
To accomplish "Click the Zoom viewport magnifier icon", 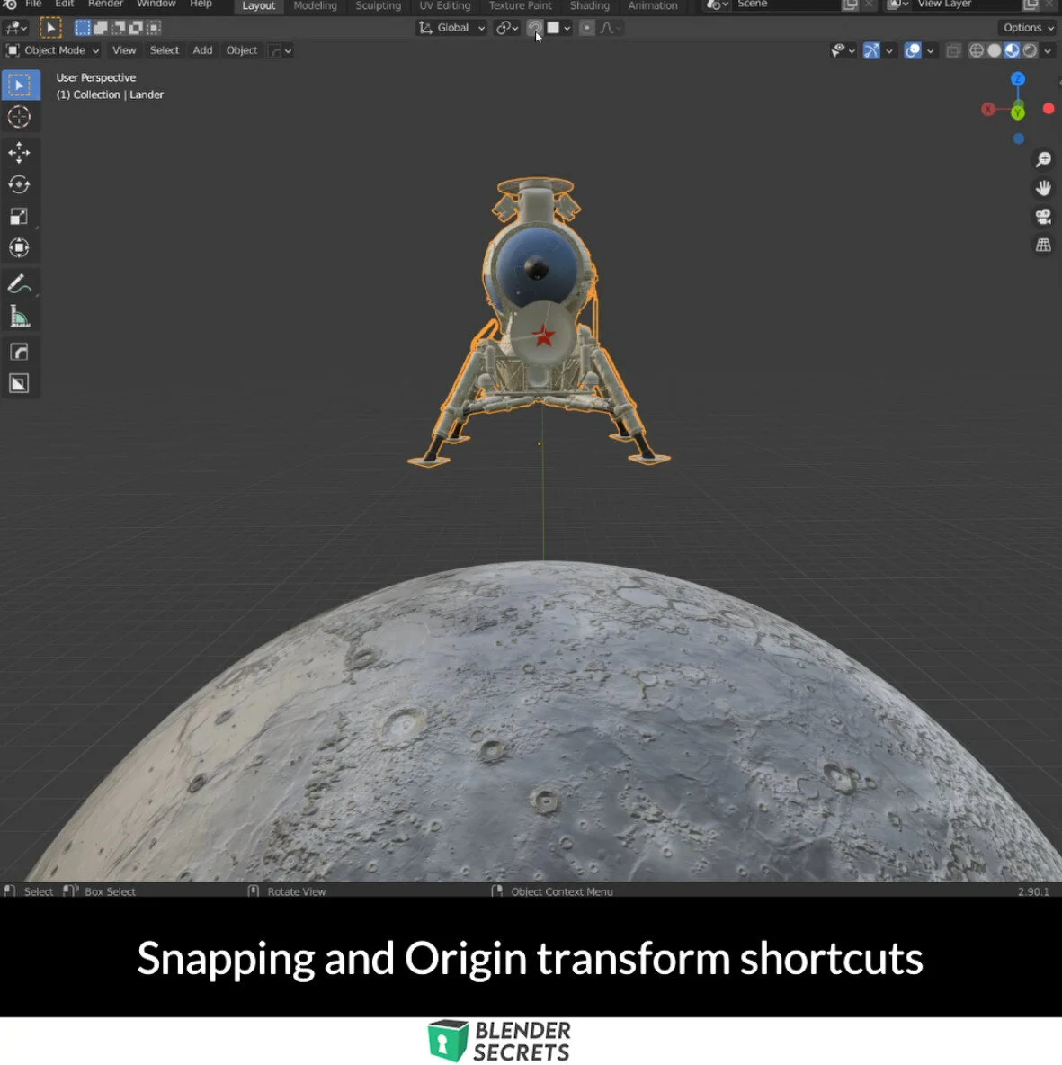I will (1043, 159).
